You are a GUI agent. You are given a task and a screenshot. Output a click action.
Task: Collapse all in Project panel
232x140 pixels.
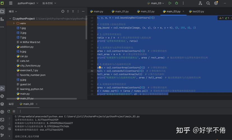[x=73, y=11]
